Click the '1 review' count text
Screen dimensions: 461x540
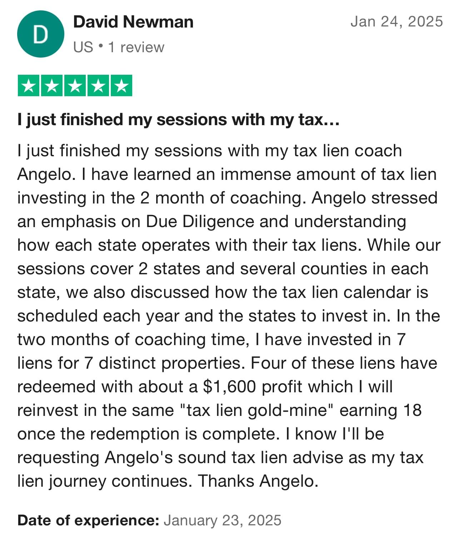[x=136, y=47]
